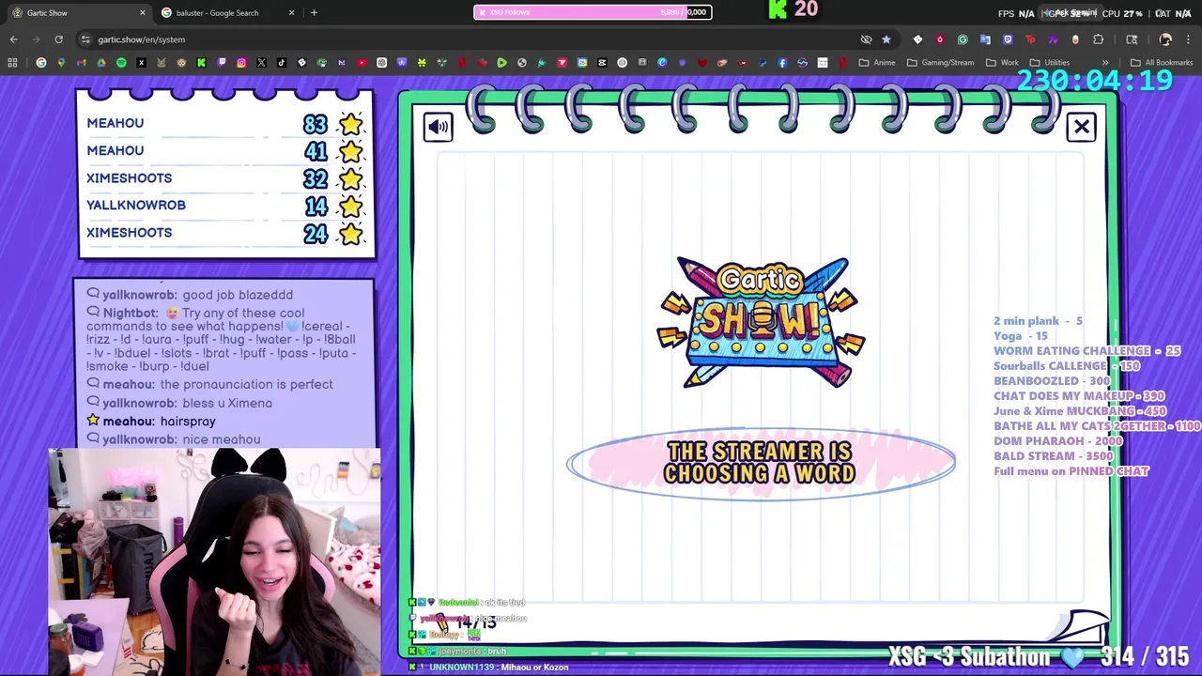Viewport: 1202px width, 676px height.
Task: Click the Gartic Show logo
Action: tap(761, 322)
